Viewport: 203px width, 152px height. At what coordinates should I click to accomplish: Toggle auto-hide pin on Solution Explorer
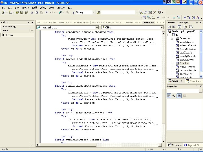197,22
